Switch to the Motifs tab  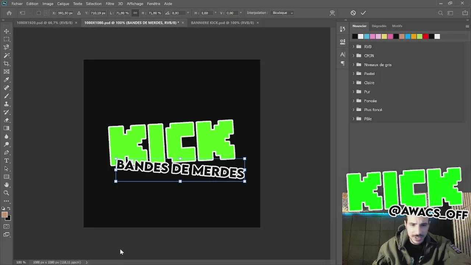[397, 26]
